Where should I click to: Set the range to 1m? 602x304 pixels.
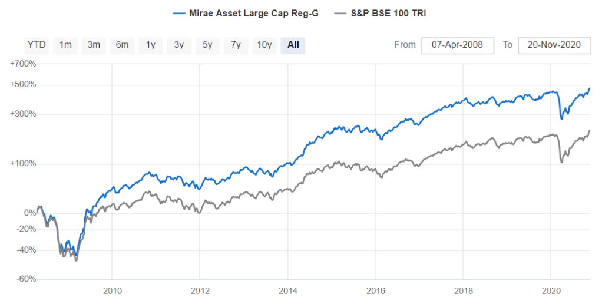65,45
